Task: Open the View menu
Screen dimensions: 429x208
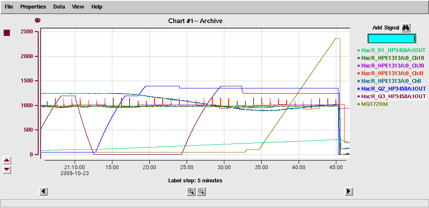Action: pyautogui.click(x=78, y=7)
